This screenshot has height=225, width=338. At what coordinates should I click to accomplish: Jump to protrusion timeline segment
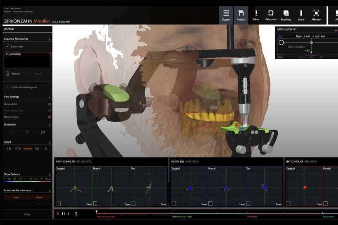[x=328, y=217]
